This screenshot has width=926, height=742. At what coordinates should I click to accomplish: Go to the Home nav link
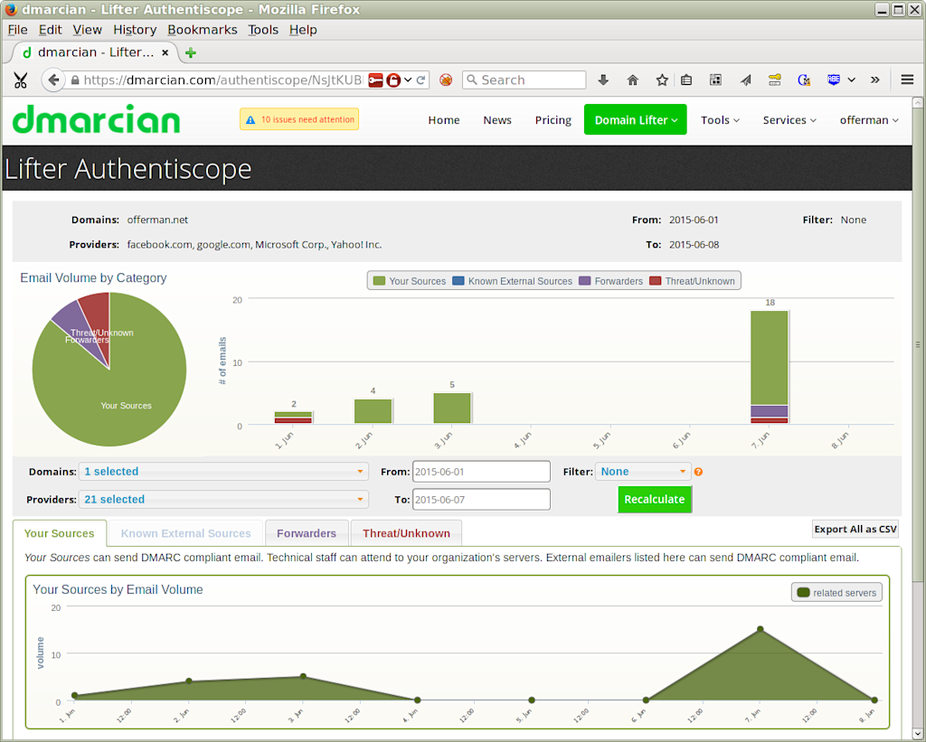click(x=443, y=120)
